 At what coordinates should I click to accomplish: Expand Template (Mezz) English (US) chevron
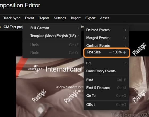click(78, 36)
